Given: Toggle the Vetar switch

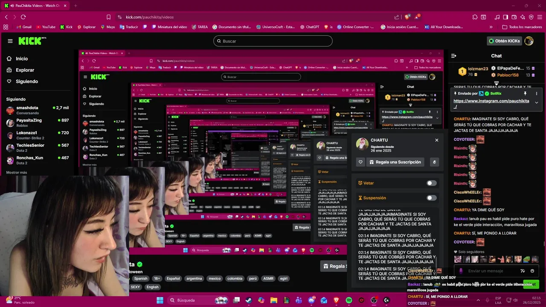Looking at the screenshot, I should click(432, 183).
